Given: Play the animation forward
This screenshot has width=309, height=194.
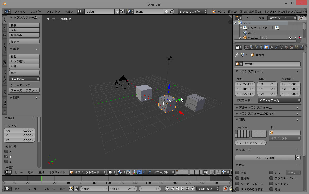Looking at the screenshot, I should 183,189.
